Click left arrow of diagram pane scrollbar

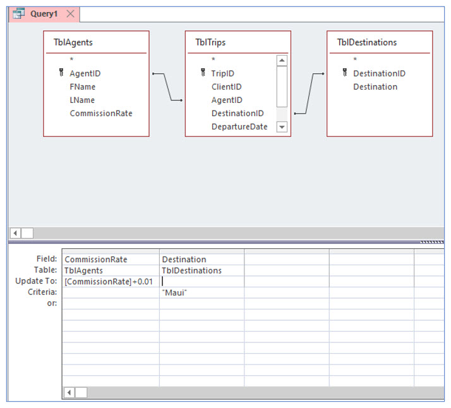pyautogui.click(x=16, y=233)
